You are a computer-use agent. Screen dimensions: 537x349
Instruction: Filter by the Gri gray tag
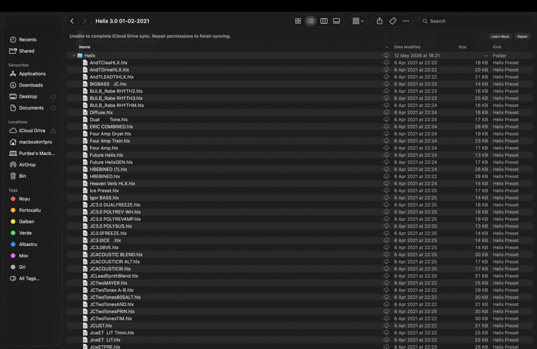pos(22,267)
